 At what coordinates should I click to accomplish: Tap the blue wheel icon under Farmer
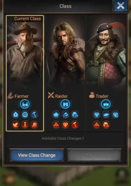click(25, 114)
